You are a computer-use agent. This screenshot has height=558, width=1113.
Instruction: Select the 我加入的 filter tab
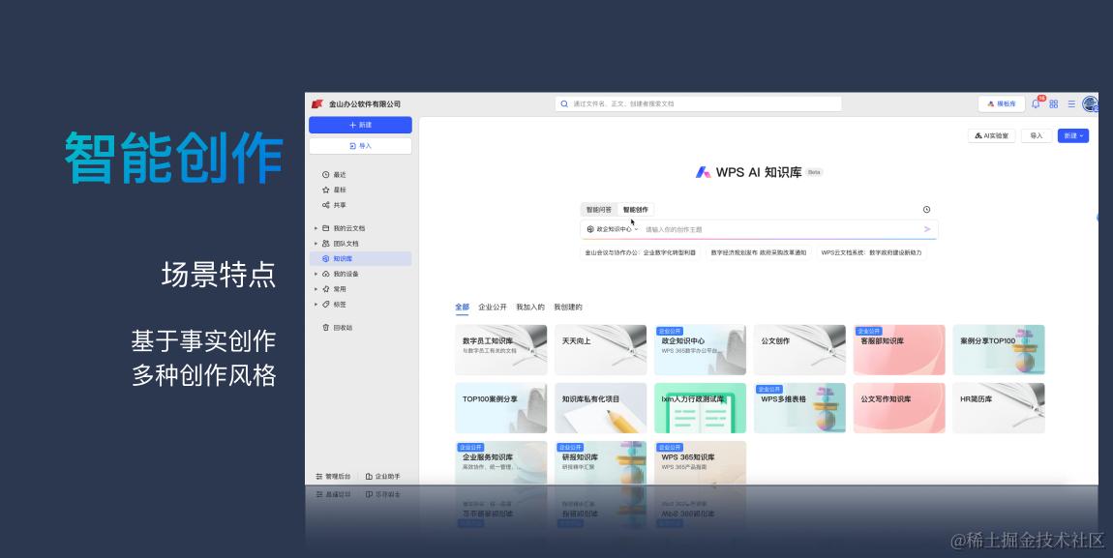coord(530,307)
